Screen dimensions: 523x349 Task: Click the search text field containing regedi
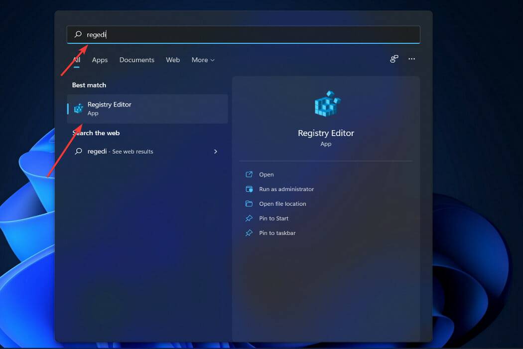244,34
